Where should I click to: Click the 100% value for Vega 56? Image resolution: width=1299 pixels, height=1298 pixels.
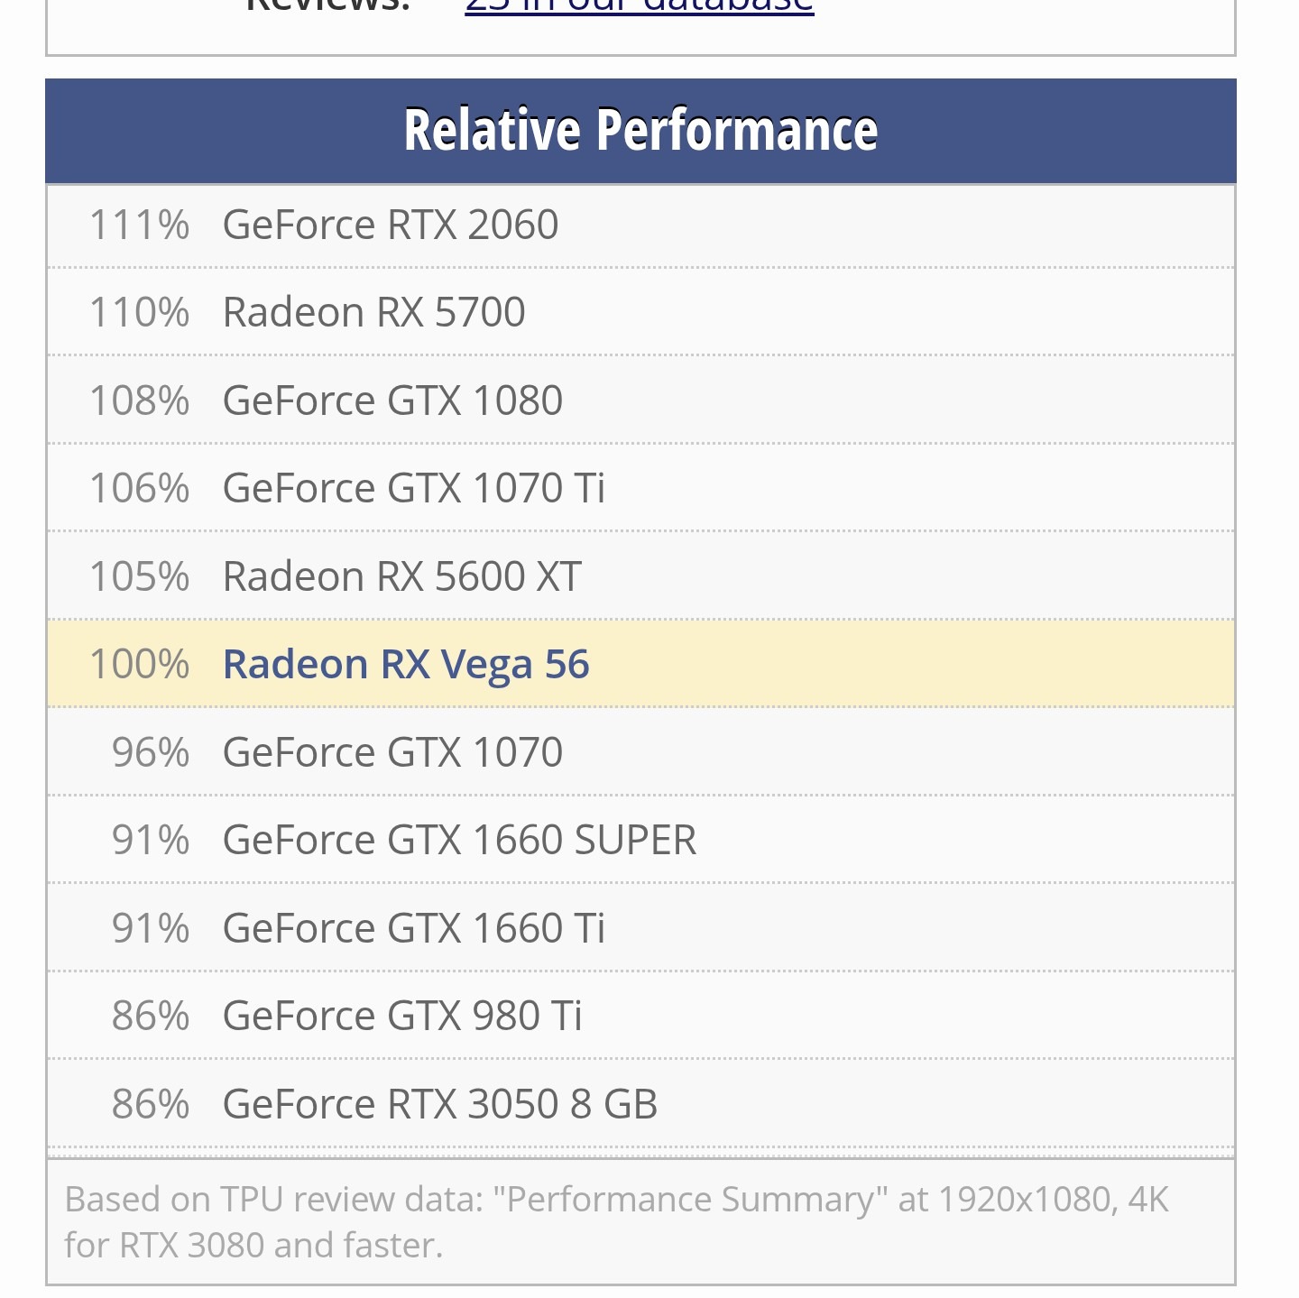click(140, 664)
